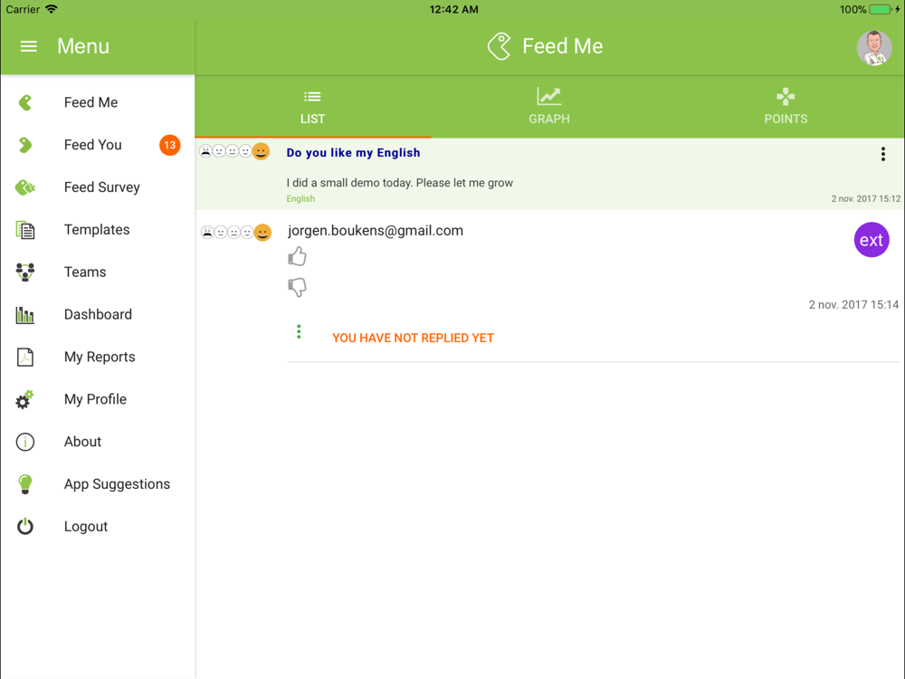Open Feed You menu item
Viewport: 905px width, 679px height.
point(97,145)
